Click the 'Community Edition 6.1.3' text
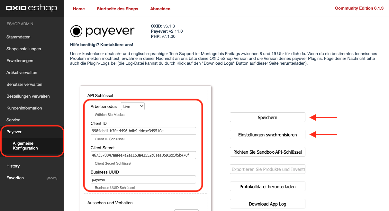This screenshot has height=211, width=389. (359, 8)
